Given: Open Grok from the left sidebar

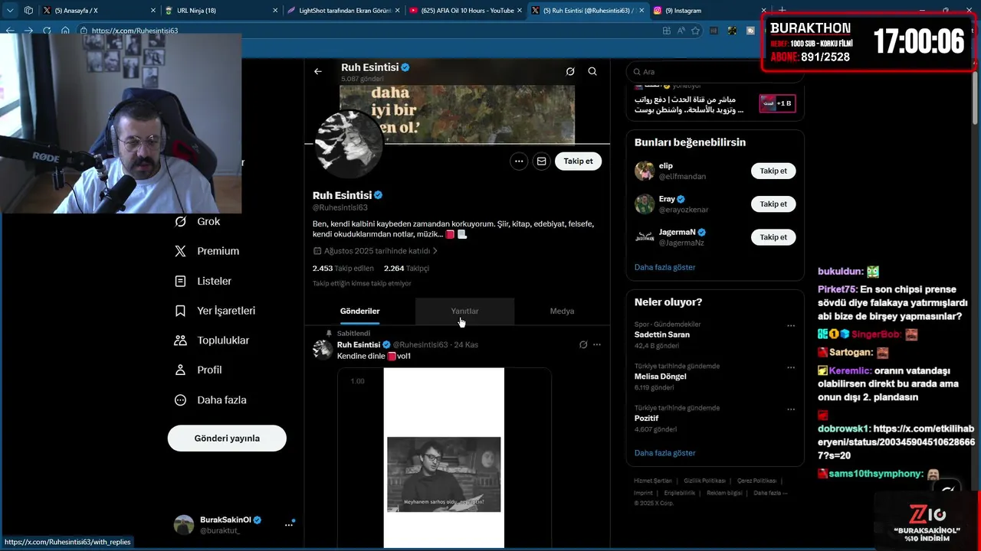Looking at the screenshot, I should pyautogui.click(x=198, y=221).
